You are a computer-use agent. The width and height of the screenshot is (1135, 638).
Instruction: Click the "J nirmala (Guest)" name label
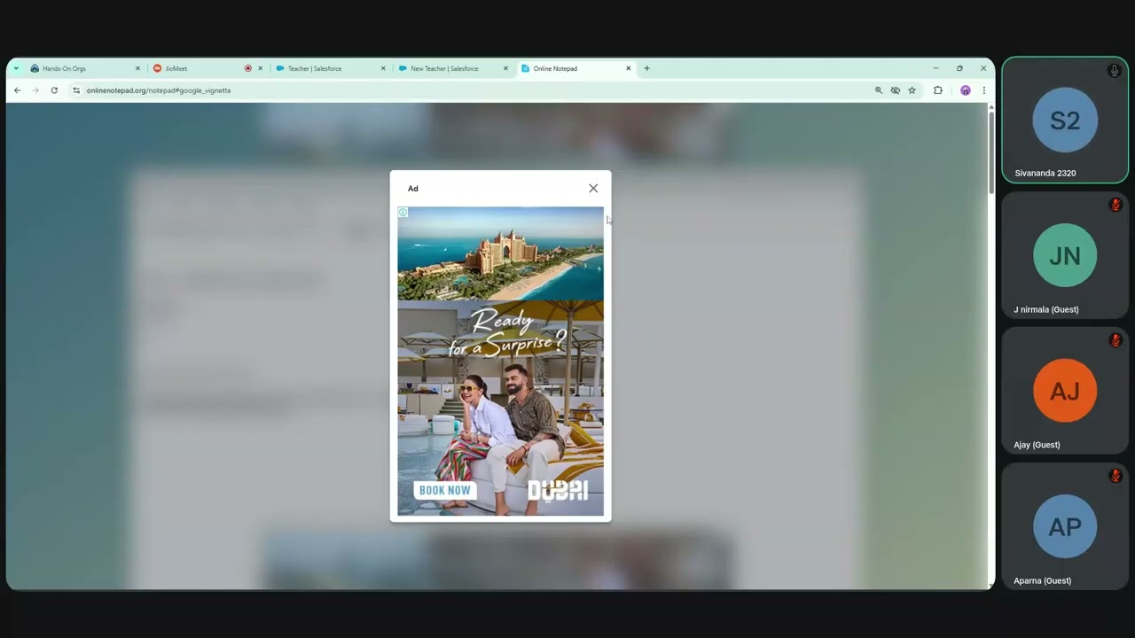click(1046, 310)
